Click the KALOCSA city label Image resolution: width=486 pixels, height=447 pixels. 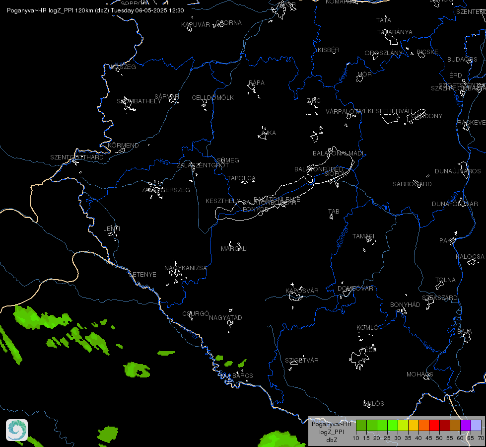click(470, 257)
